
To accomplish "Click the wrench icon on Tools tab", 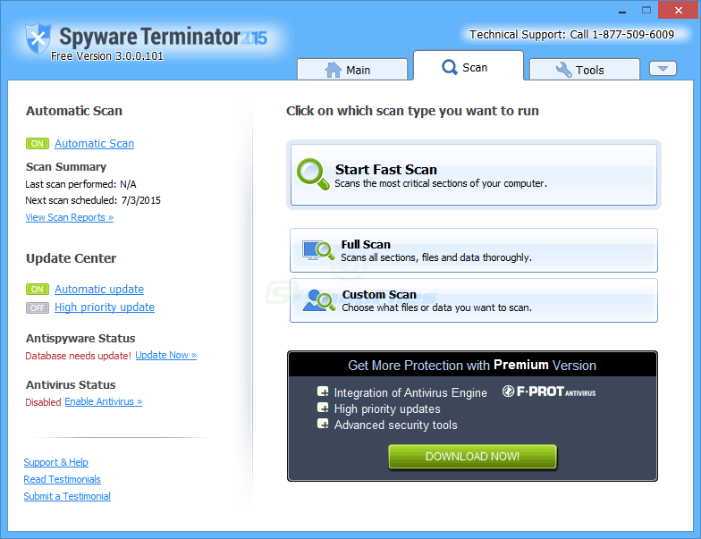I will click(x=563, y=70).
